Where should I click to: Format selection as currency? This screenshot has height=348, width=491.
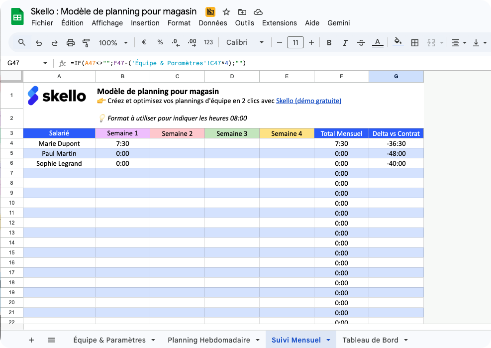click(144, 43)
